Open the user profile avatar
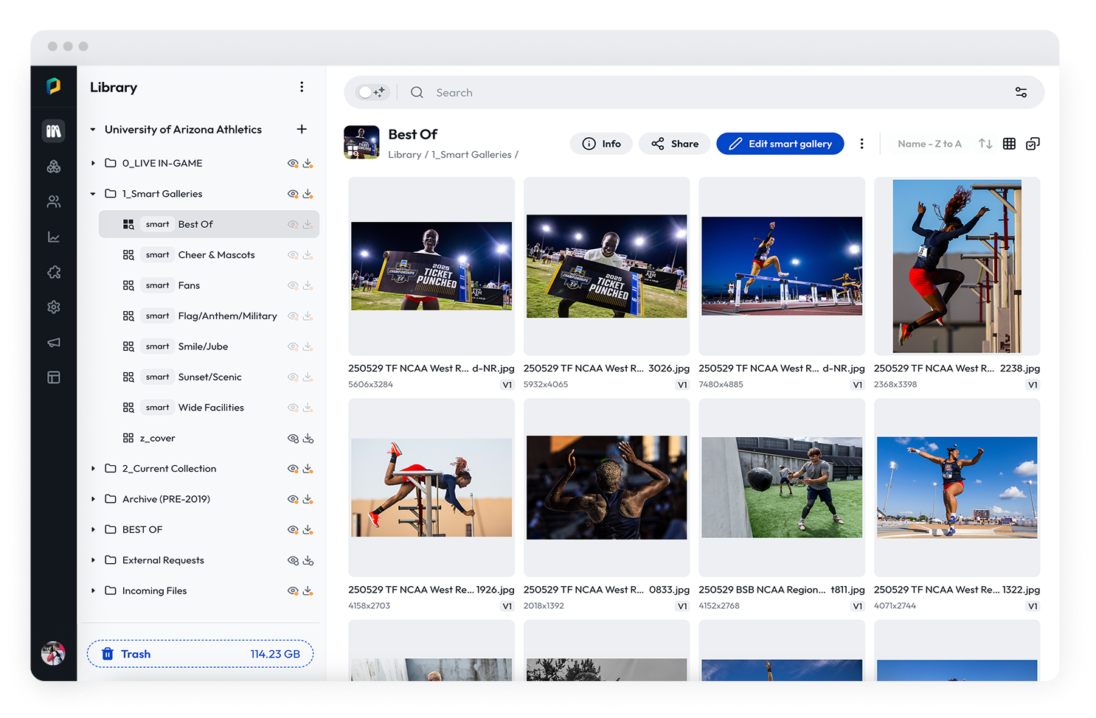The width and height of the screenshot is (1096, 718). [x=53, y=653]
